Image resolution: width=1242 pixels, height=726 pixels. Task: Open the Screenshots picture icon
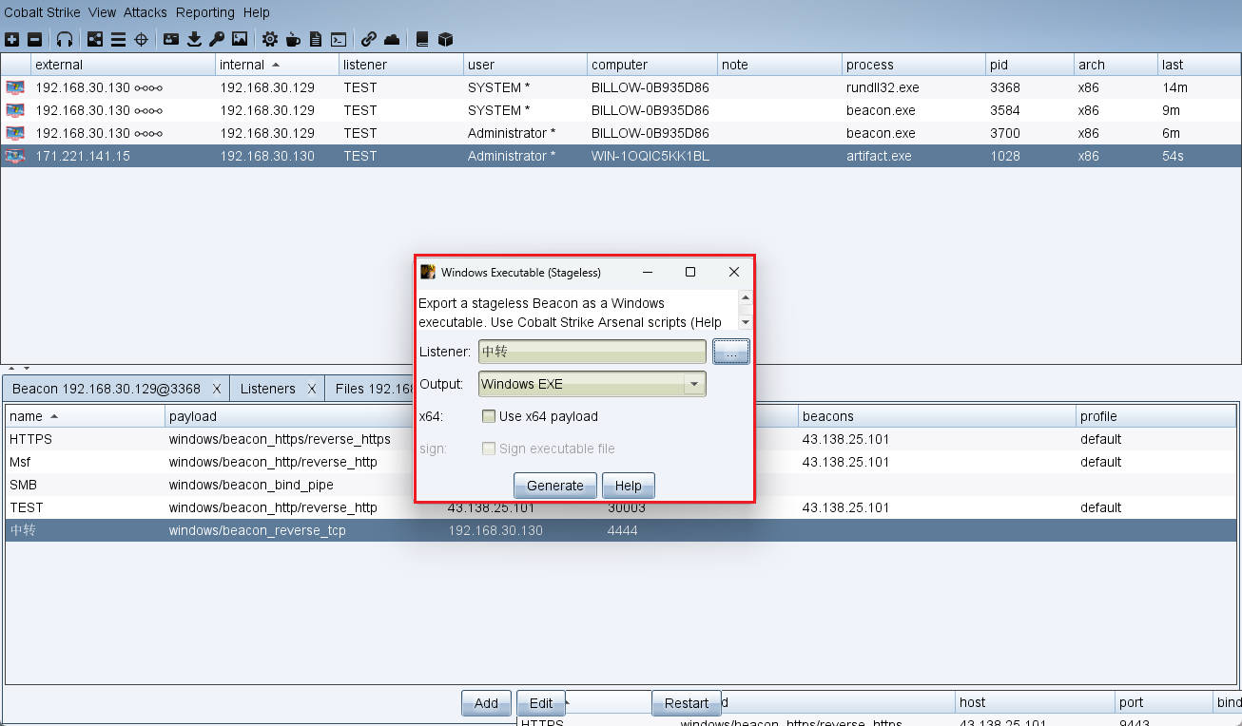coord(240,39)
